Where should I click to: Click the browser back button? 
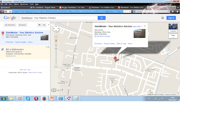pyautogui.click(x=2, y=12)
